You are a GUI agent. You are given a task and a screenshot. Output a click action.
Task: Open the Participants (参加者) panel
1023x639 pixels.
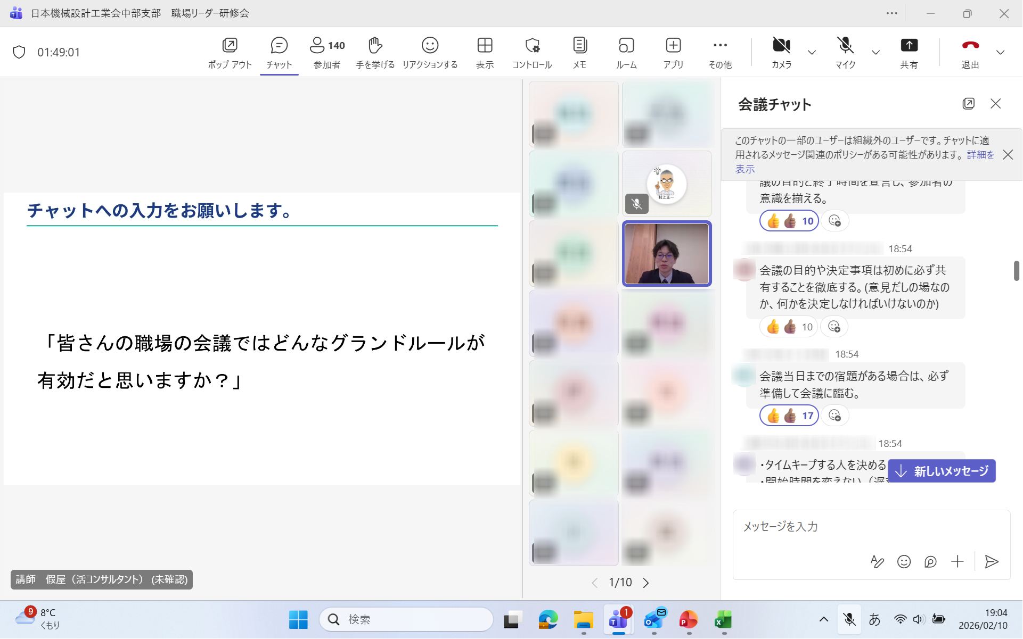coord(327,52)
